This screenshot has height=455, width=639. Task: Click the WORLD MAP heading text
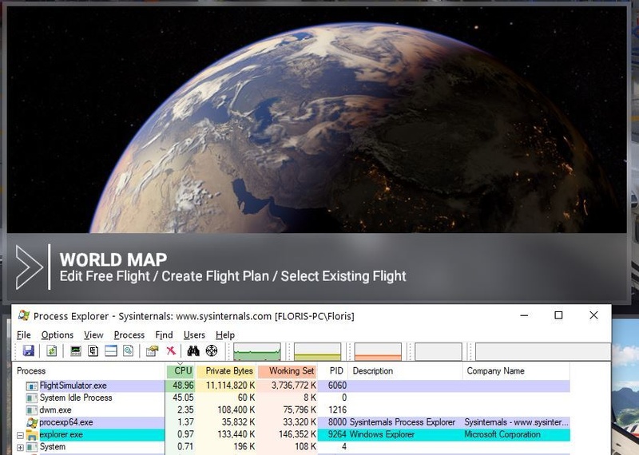click(113, 260)
